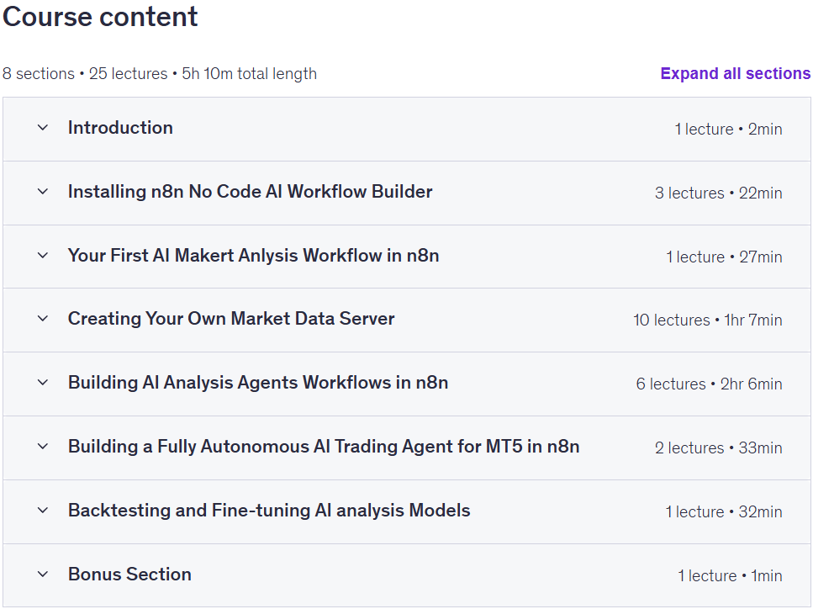Expand all sections link
This screenshot has width=813, height=609.
click(735, 74)
